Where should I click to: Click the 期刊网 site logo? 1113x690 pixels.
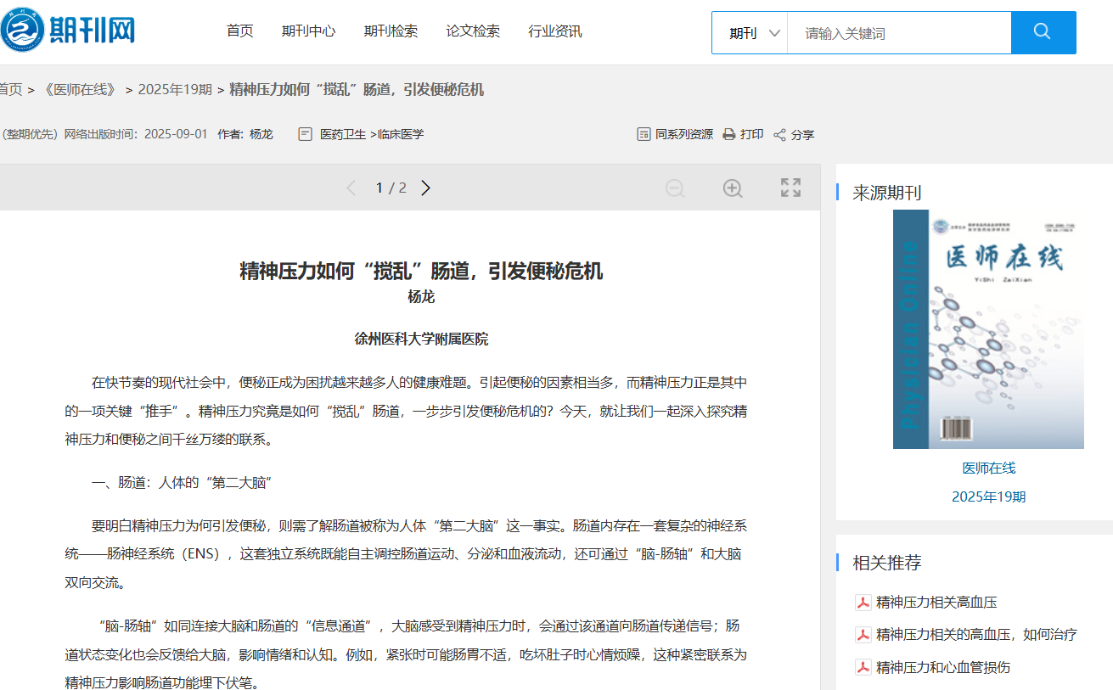click(x=68, y=31)
